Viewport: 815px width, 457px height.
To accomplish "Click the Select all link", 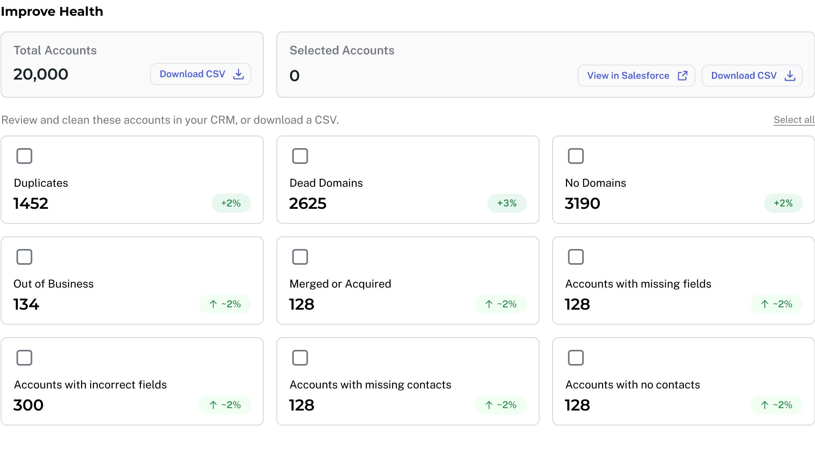I will tap(794, 120).
